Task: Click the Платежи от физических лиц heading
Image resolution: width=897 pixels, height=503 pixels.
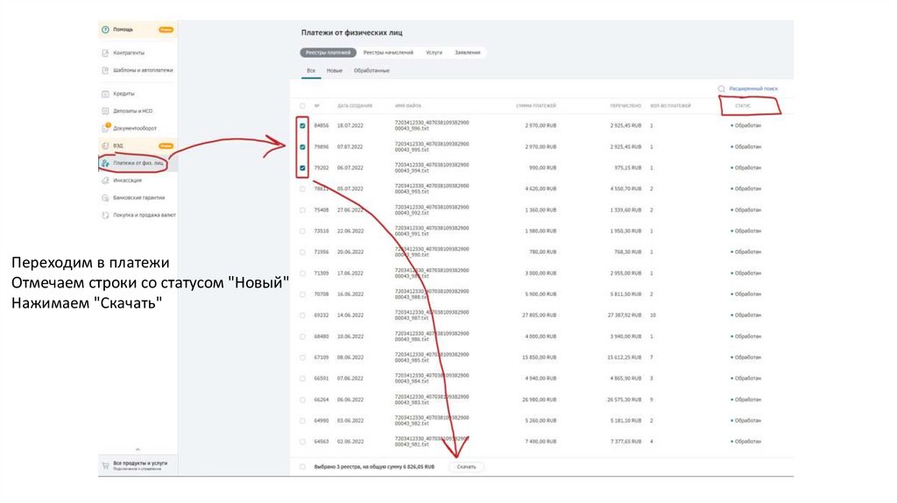Action: click(x=352, y=33)
